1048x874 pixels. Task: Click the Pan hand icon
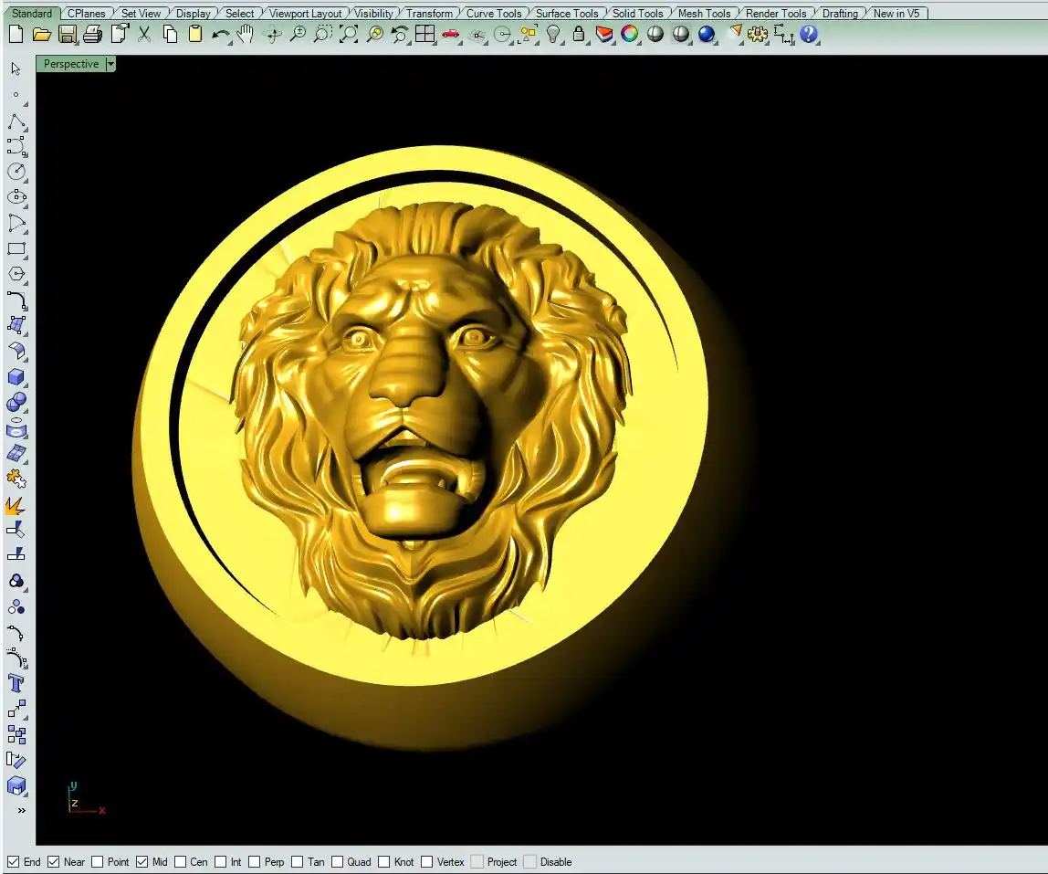click(x=246, y=35)
